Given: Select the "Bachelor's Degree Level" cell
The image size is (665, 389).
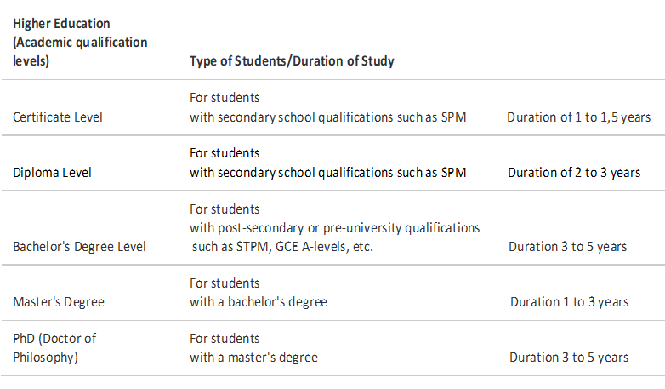Looking at the screenshot, I should point(79,247).
